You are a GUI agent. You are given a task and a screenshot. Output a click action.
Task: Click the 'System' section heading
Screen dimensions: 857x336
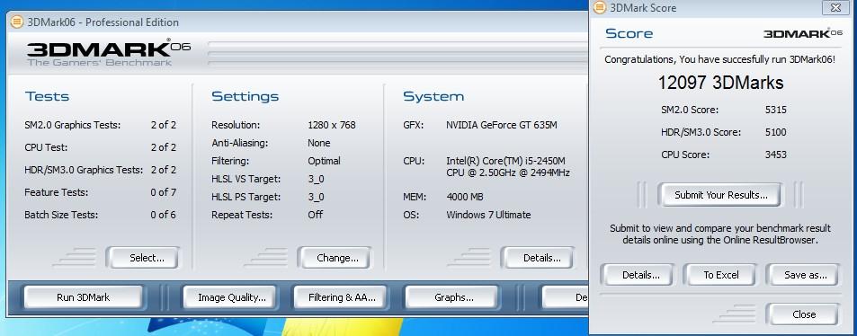click(433, 97)
